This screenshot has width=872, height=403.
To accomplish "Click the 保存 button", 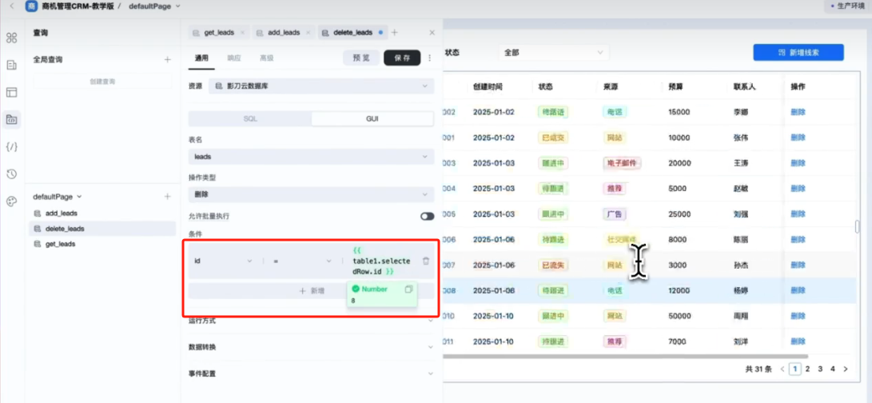I will click(x=402, y=58).
